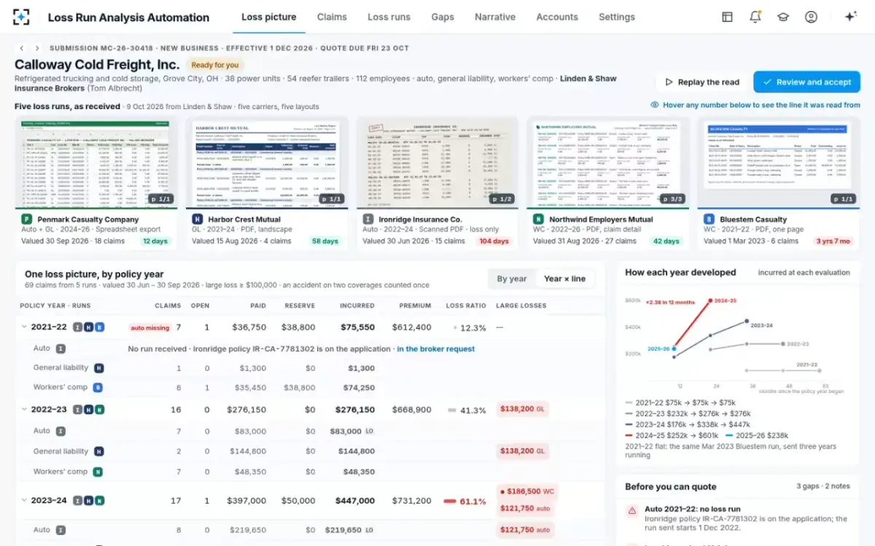Follow the 'in the broker request' link

coord(436,349)
